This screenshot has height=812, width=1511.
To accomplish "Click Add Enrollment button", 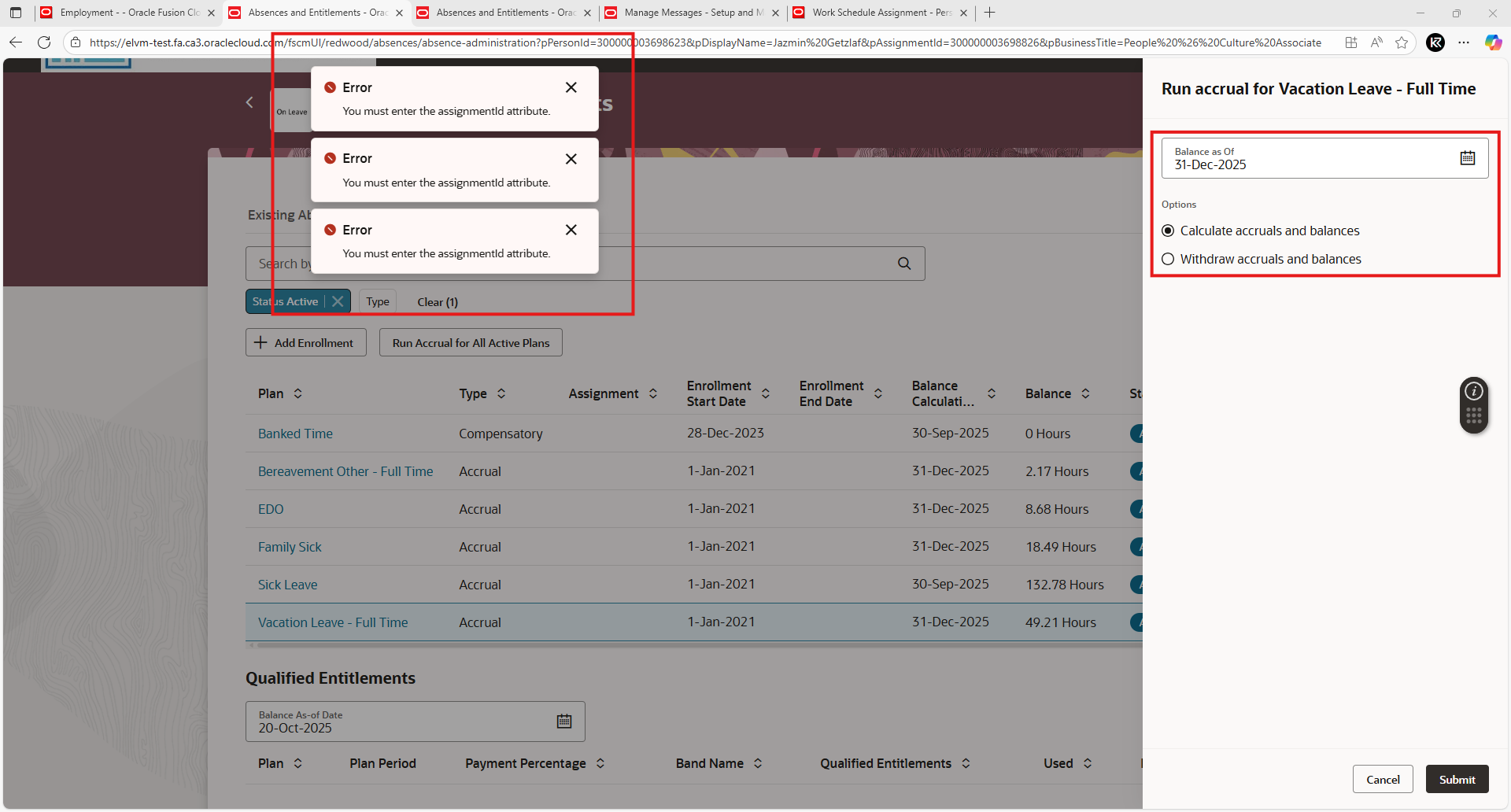I will click(306, 342).
